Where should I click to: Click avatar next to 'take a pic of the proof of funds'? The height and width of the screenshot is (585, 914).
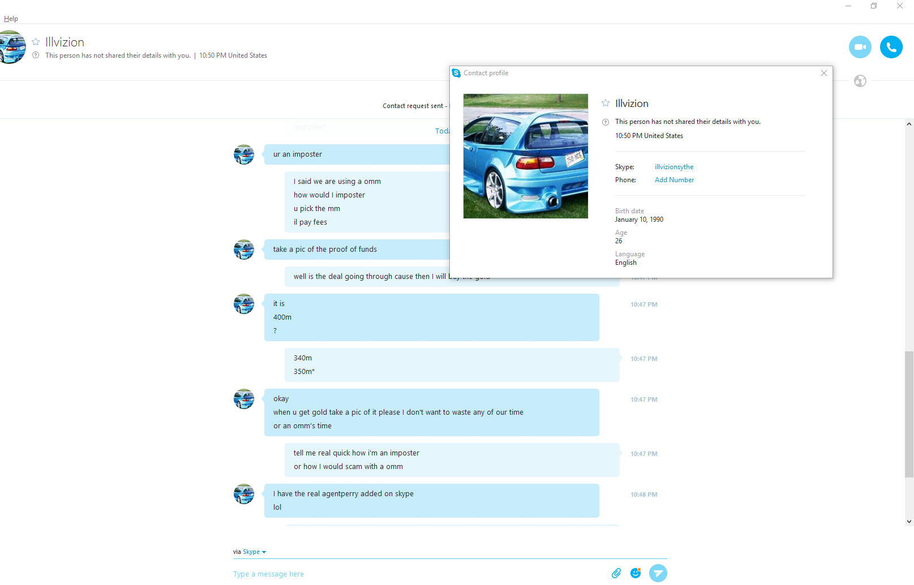tap(244, 250)
